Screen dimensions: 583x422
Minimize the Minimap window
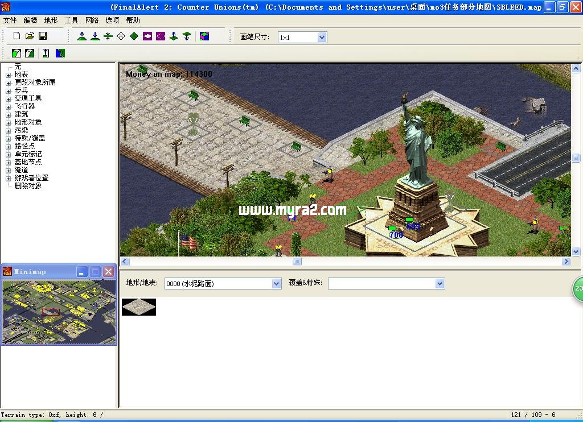pos(82,271)
